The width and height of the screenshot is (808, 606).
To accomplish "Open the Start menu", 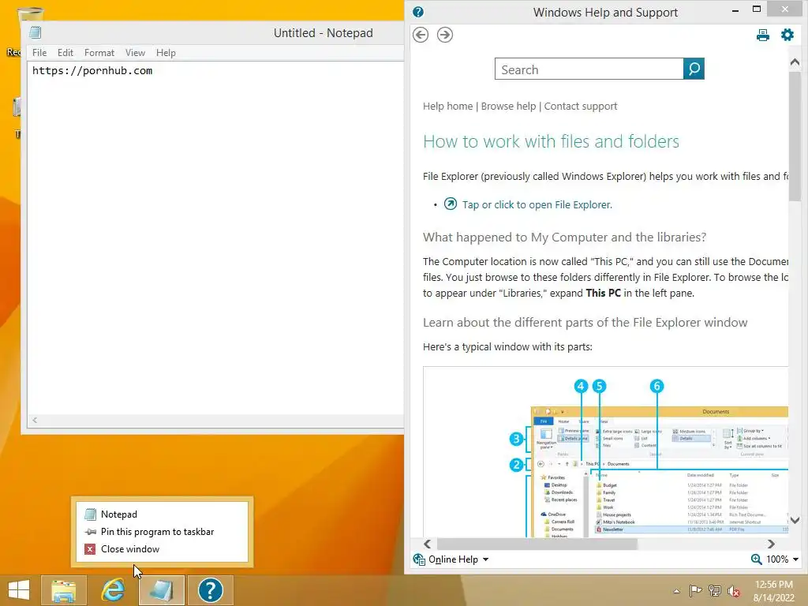I will (x=19, y=590).
